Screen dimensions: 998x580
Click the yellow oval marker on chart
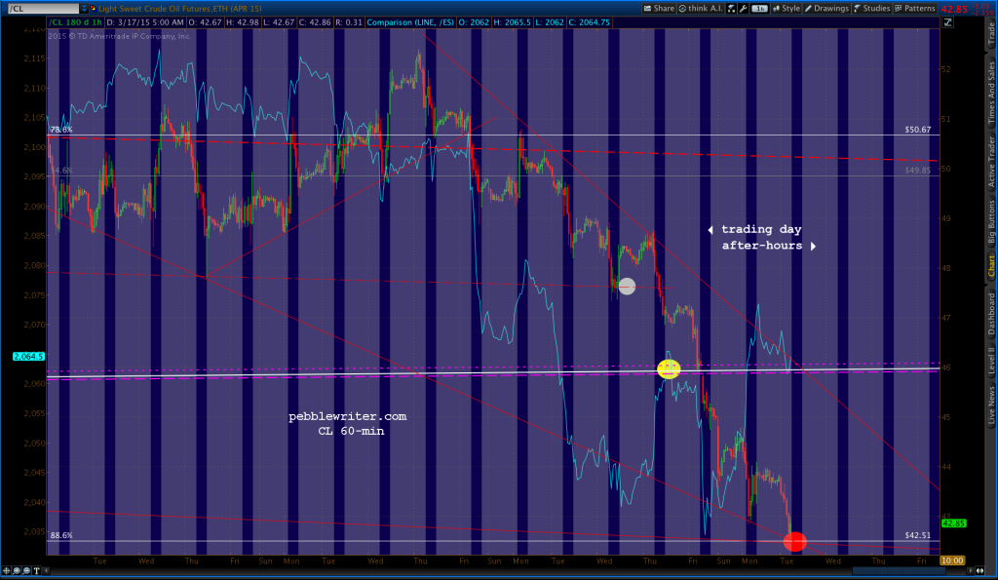669,369
